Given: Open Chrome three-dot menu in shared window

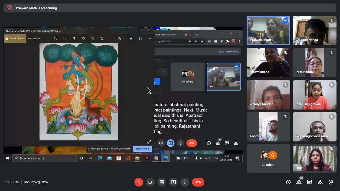Looking at the screenshot, I should (239, 41).
